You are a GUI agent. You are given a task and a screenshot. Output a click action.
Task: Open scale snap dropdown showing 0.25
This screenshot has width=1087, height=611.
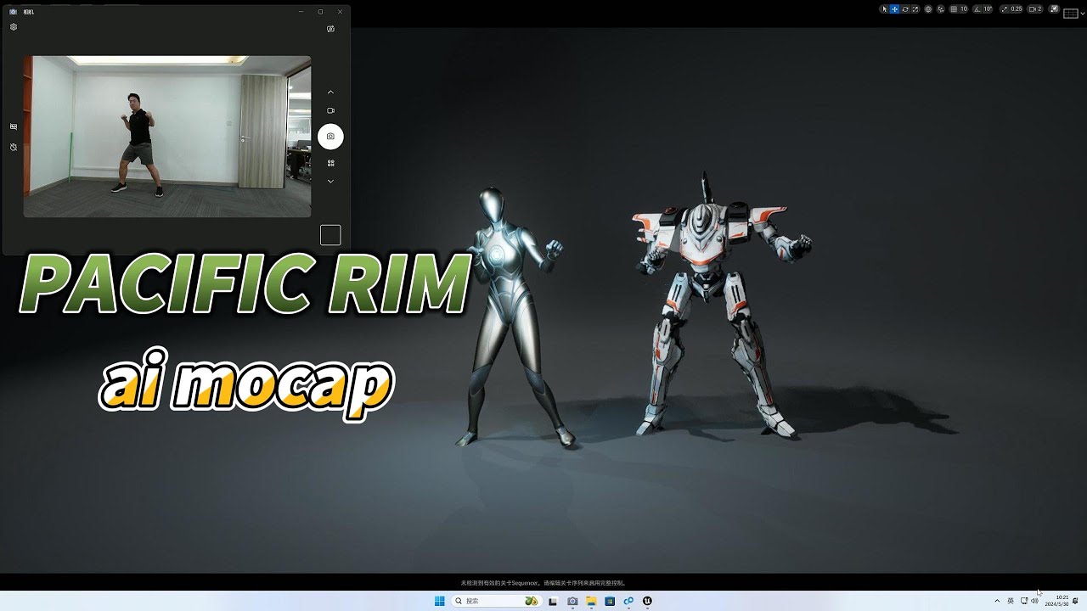click(x=1017, y=9)
